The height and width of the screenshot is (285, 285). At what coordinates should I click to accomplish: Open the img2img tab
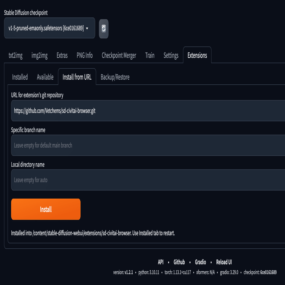(39, 55)
